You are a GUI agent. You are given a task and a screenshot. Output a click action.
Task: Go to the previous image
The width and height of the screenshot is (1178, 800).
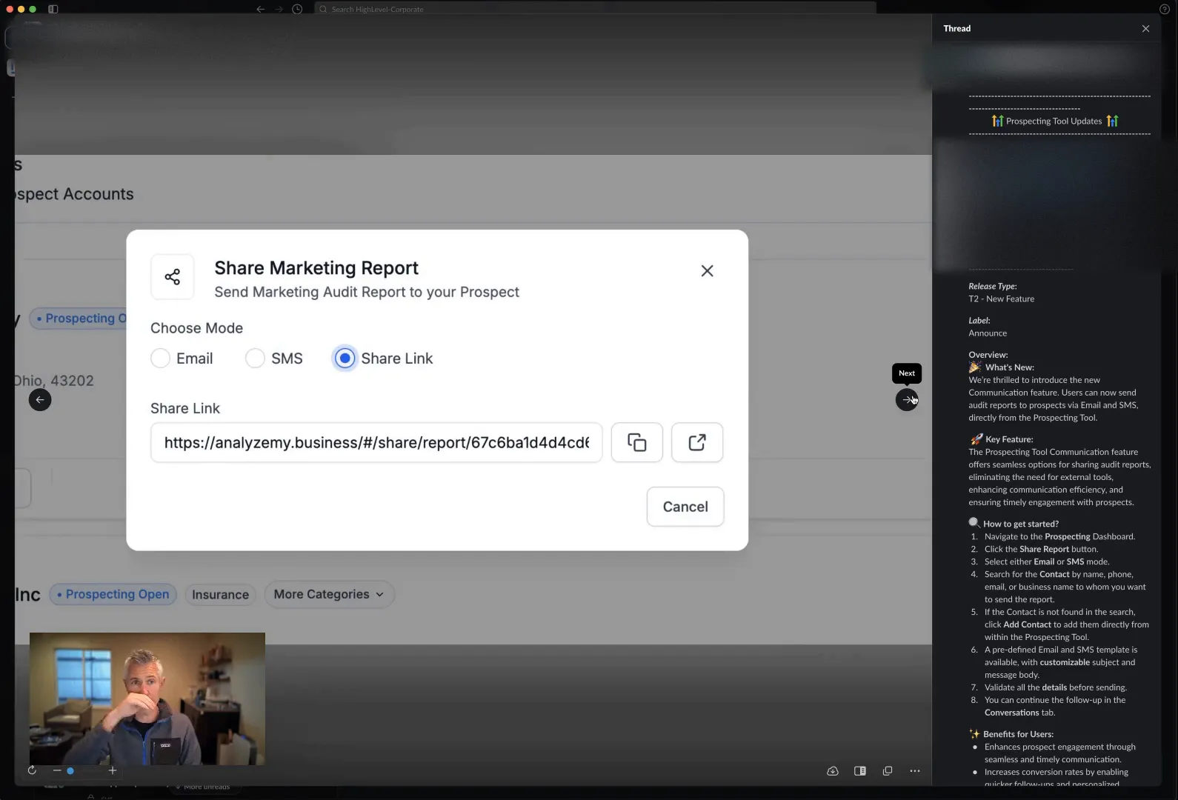(x=40, y=400)
